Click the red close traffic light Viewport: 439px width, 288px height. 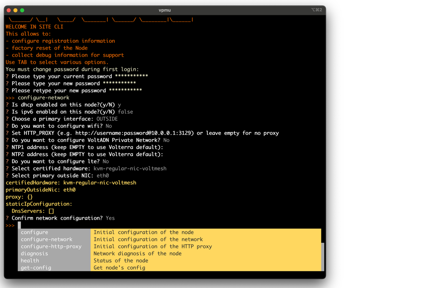(x=8, y=10)
